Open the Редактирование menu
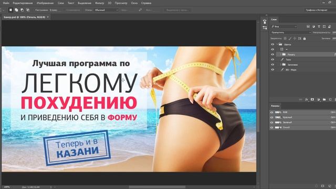Viewport: 336px width, 189px height. click(x=23, y=3)
